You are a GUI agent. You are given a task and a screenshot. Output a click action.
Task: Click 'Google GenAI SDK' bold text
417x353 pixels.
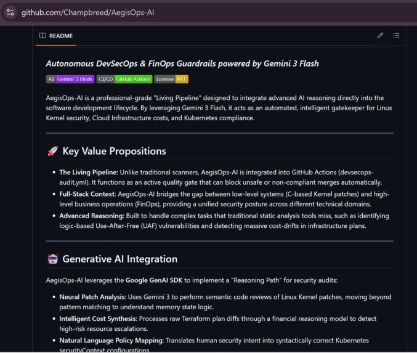pyautogui.click(x=154, y=280)
